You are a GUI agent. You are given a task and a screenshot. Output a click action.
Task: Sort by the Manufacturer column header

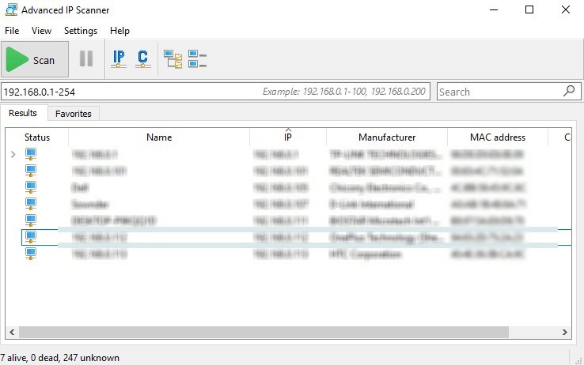(387, 137)
